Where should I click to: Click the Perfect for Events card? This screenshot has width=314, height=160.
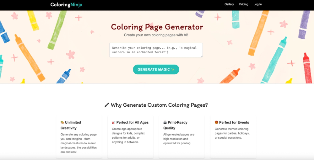click(x=233, y=137)
